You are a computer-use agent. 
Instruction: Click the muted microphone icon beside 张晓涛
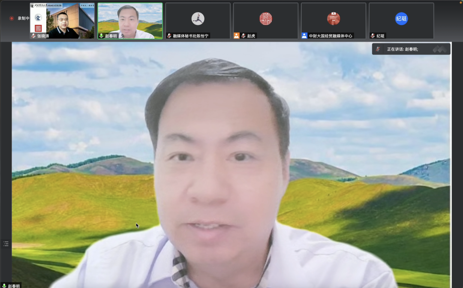(x=33, y=36)
